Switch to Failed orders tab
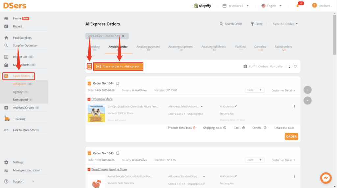 click(x=283, y=48)
